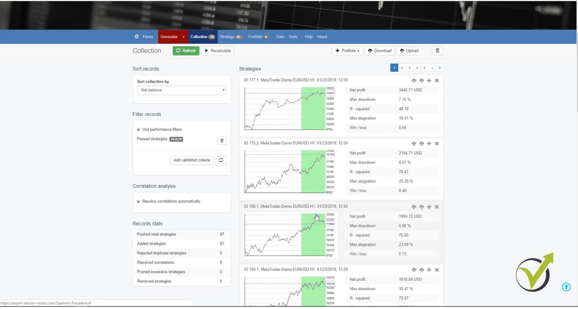Remove strategy ID 186.1 using its X icon
Screen dimensions: 578x309
click(437, 207)
